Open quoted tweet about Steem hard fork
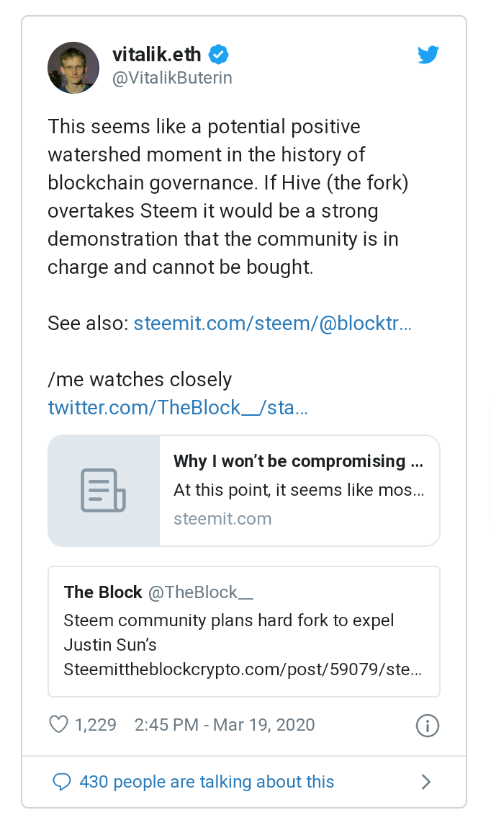Image resolution: width=491 pixels, height=815 pixels. 244,631
